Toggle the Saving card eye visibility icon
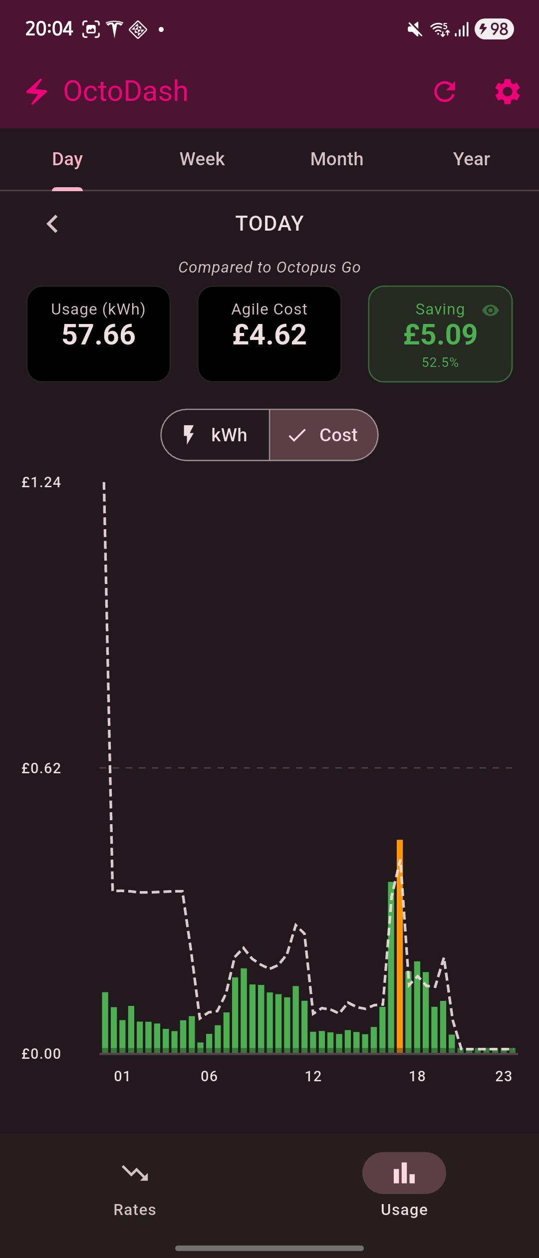This screenshot has height=1258, width=539. click(491, 311)
